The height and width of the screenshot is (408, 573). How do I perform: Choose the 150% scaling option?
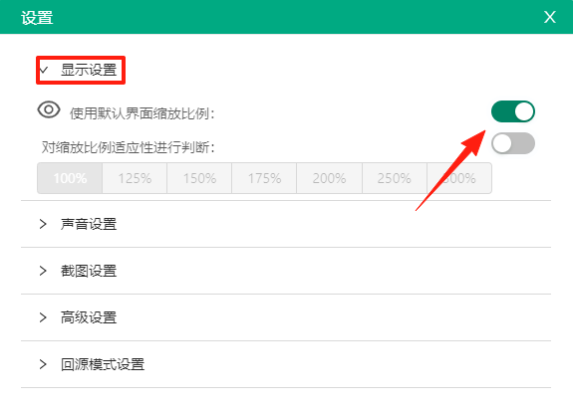coord(199,178)
